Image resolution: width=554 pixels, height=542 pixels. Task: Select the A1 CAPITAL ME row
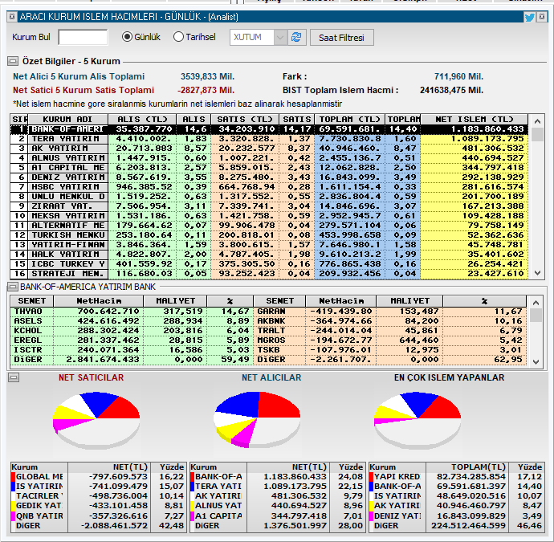click(x=269, y=168)
